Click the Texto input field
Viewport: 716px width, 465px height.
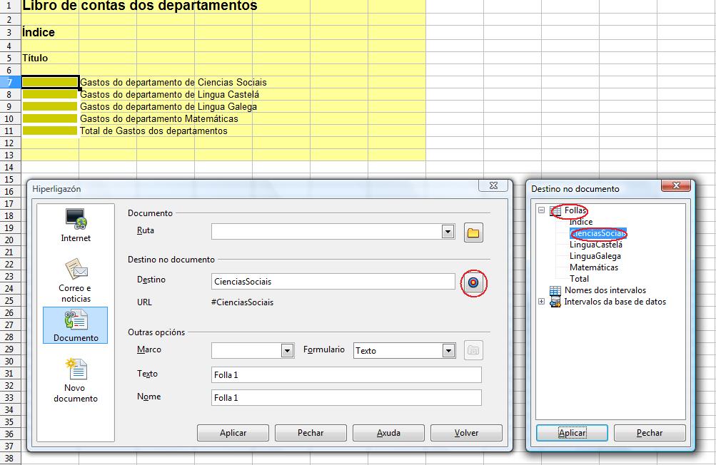(346, 375)
